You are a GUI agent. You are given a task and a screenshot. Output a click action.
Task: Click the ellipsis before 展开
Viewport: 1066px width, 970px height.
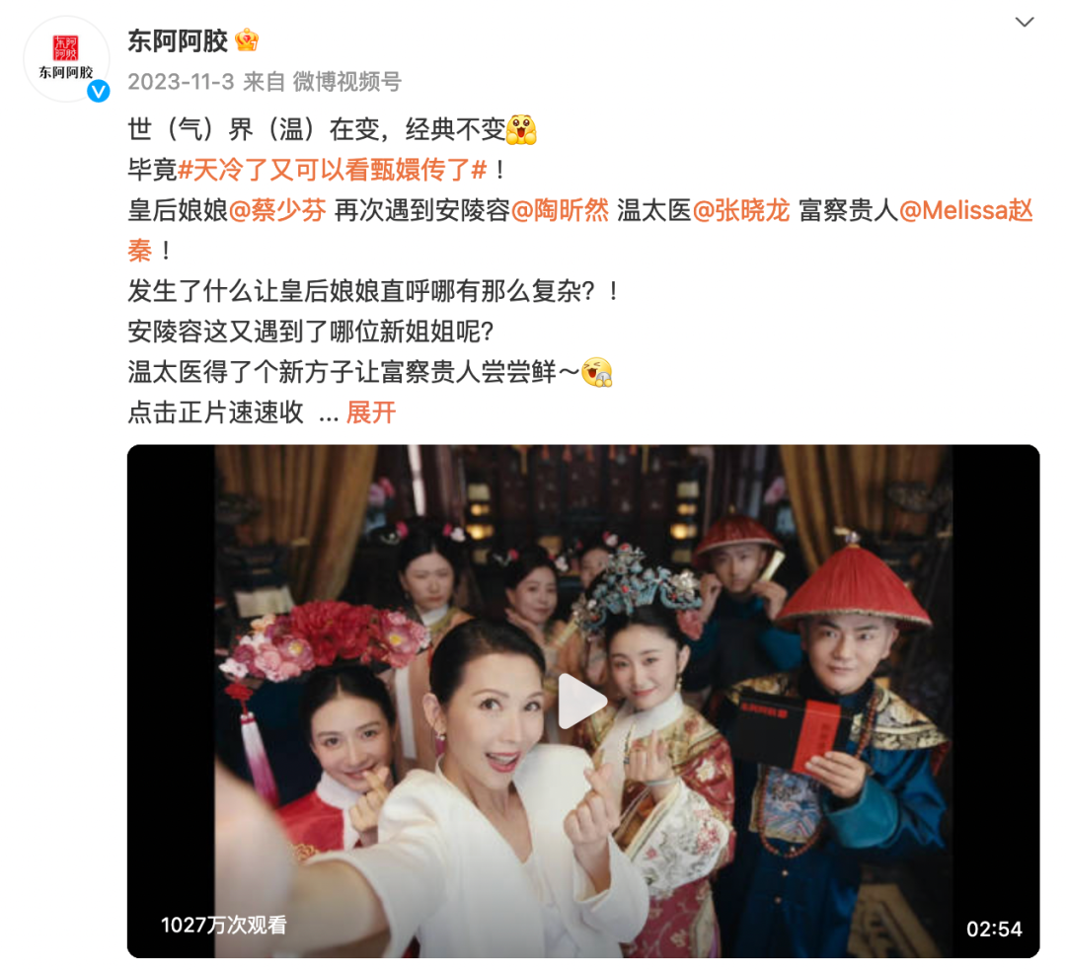[329, 413]
